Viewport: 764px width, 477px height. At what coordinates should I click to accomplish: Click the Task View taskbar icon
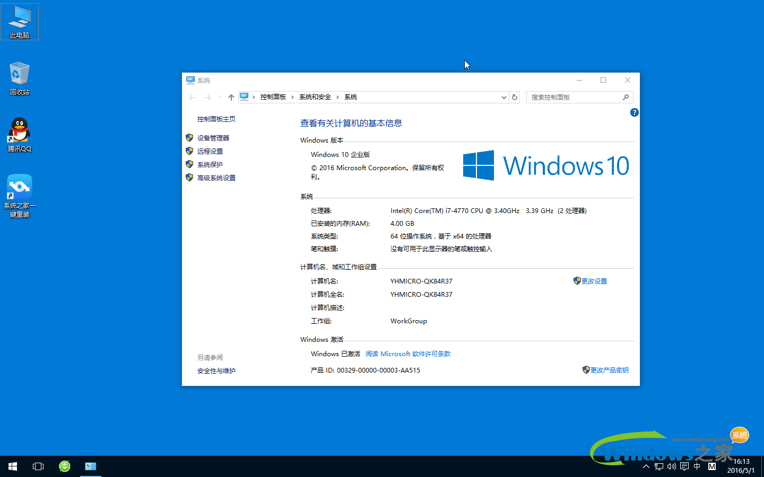click(x=38, y=466)
